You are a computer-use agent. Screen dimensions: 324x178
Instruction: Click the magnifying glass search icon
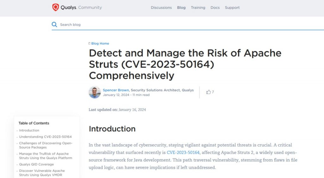[54, 24]
